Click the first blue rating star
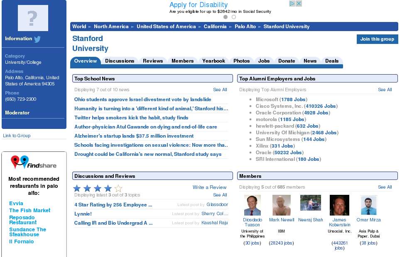407x257 pixels. point(77,188)
